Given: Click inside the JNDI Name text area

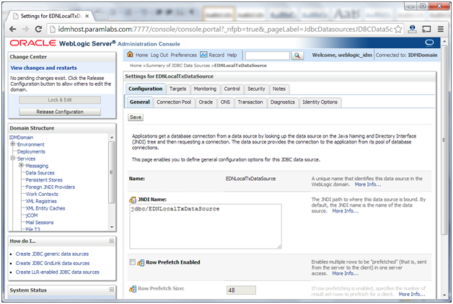Looking at the screenshot, I should [x=206, y=226].
